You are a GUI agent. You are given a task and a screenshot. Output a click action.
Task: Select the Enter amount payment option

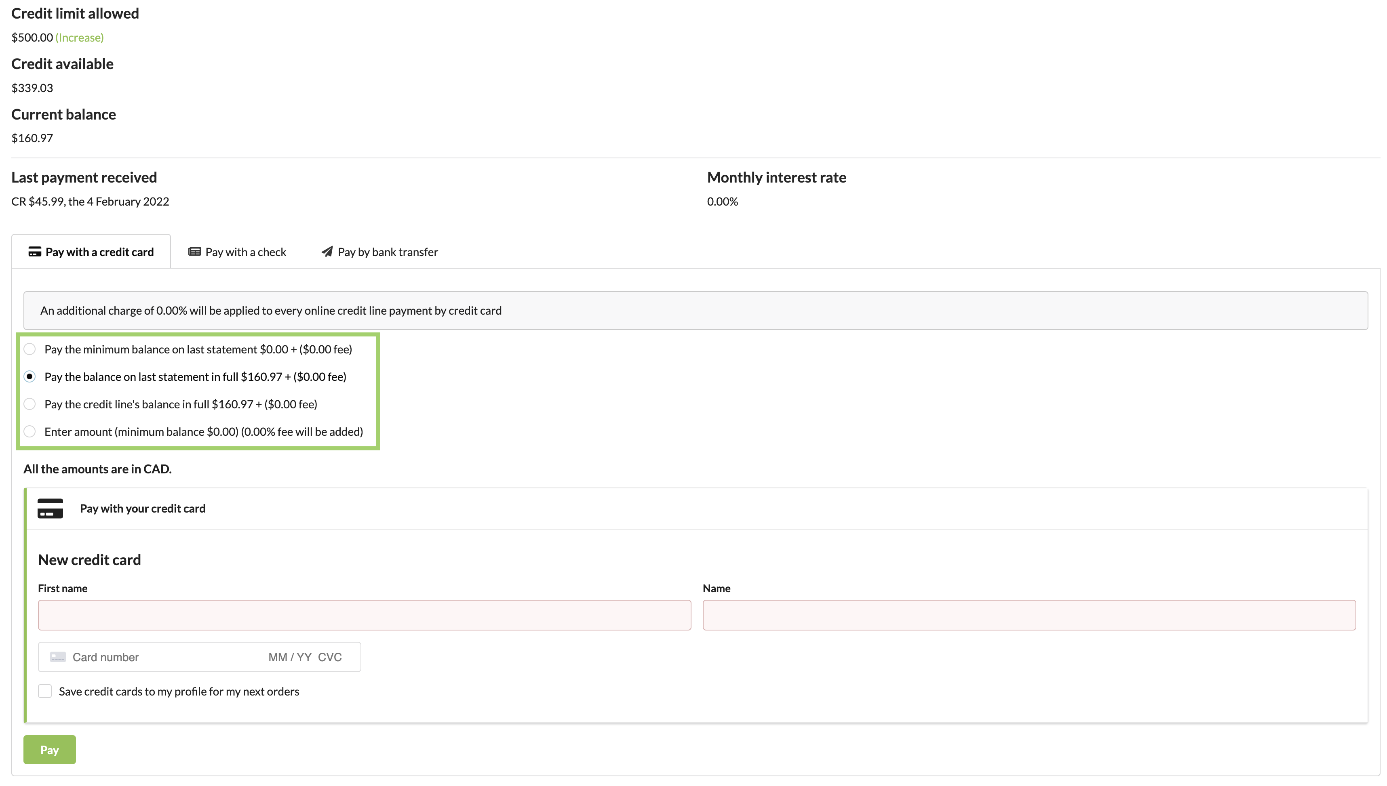point(30,431)
